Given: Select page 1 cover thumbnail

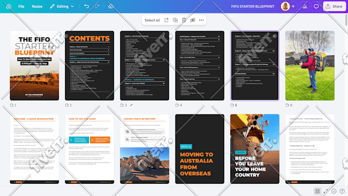Looking at the screenshot, I should pyautogui.click(x=34, y=66).
